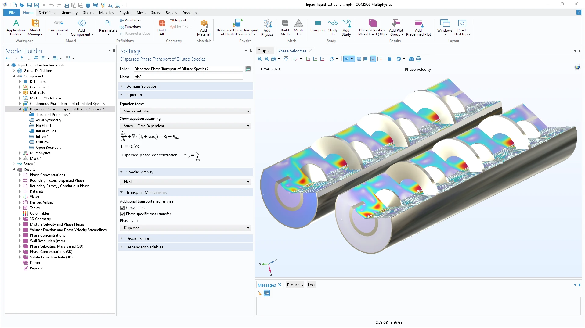The height and width of the screenshot is (328, 585).
Task: Open the help question mark icon
Action: click(x=578, y=12)
